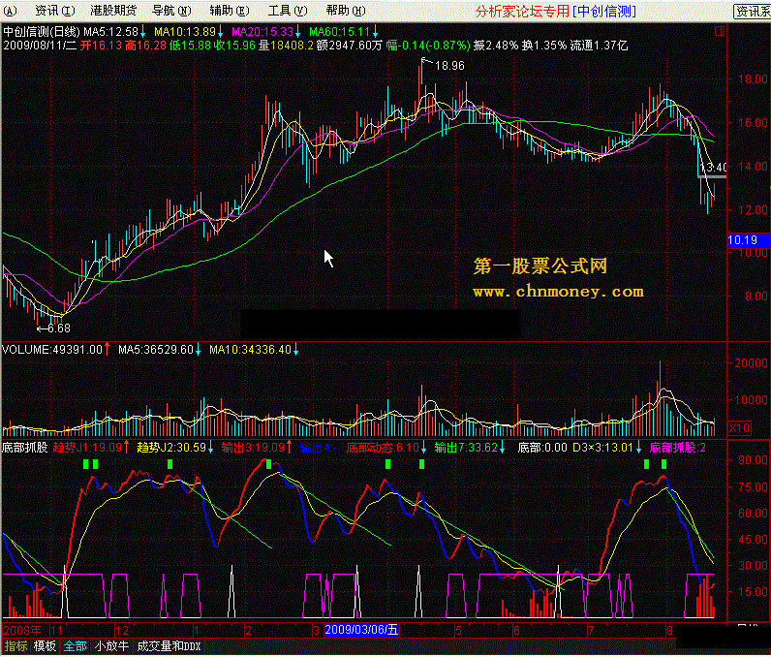
Task: Click the 底部抓股 indicator name
Action: coord(25,448)
